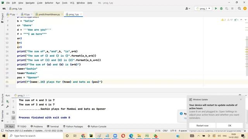Start debugging with the bug icon

[221, 8]
